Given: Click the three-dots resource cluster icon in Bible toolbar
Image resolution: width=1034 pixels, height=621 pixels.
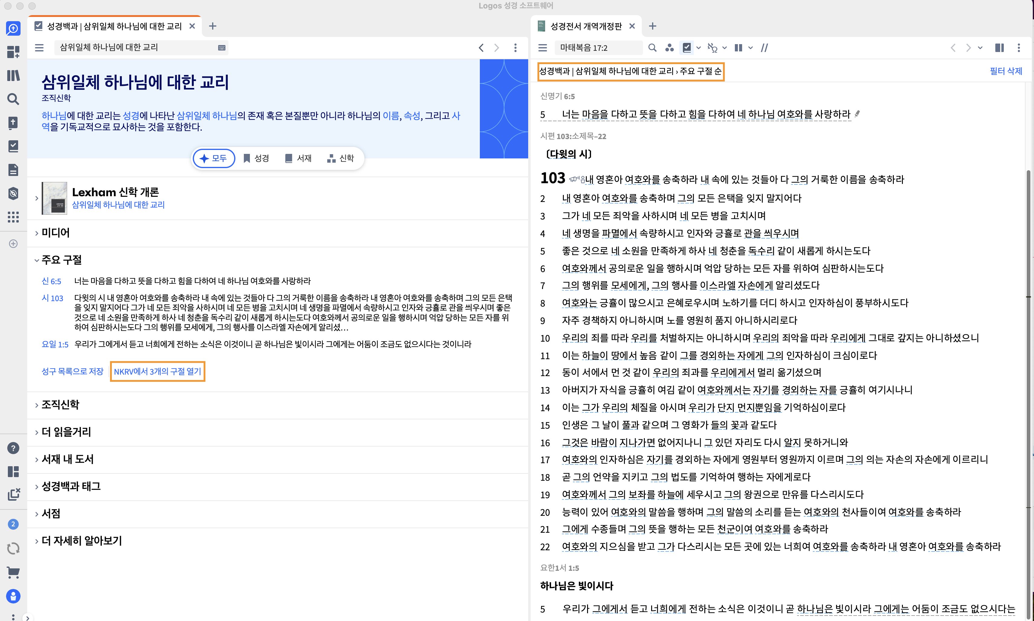Looking at the screenshot, I should pyautogui.click(x=669, y=48).
